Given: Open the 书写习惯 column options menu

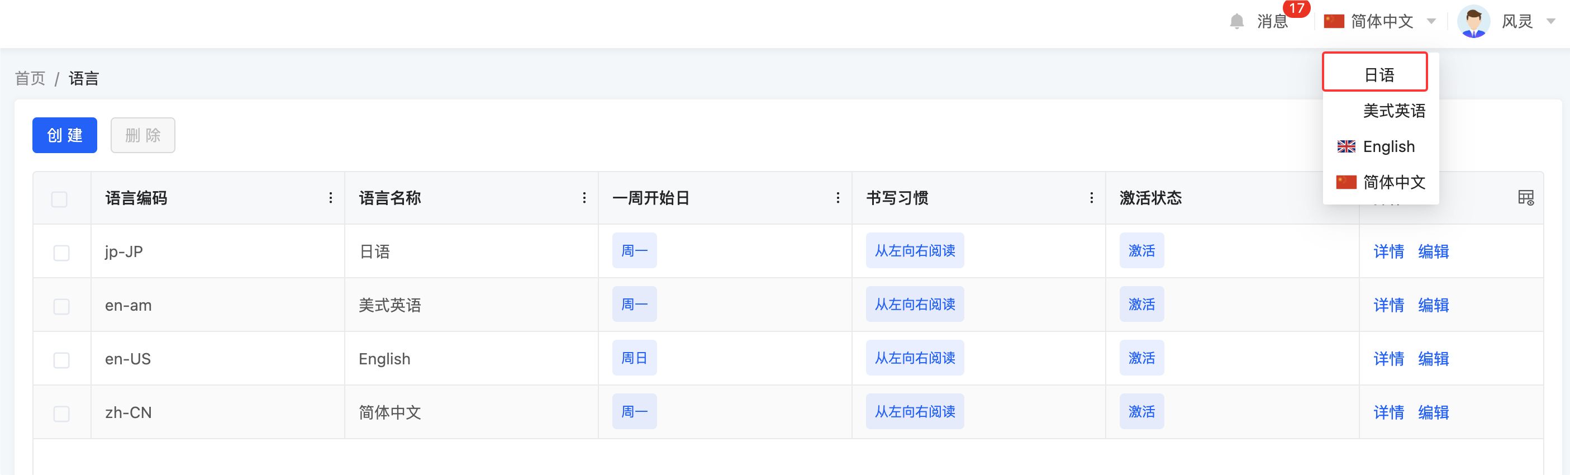Looking at the screenshot, I should point(1091,198).
